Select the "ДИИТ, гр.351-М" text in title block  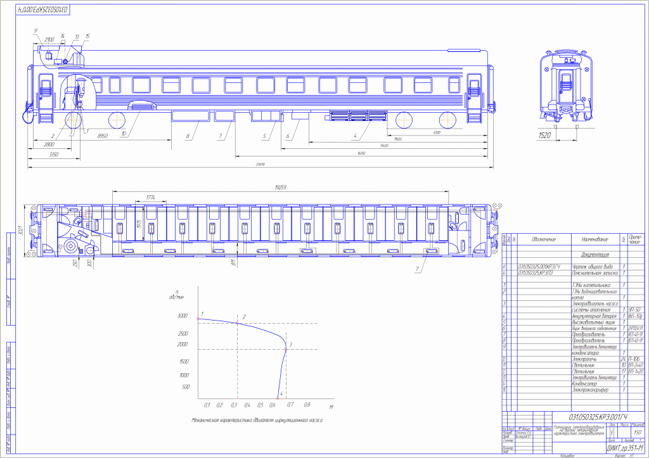point(625,448)
